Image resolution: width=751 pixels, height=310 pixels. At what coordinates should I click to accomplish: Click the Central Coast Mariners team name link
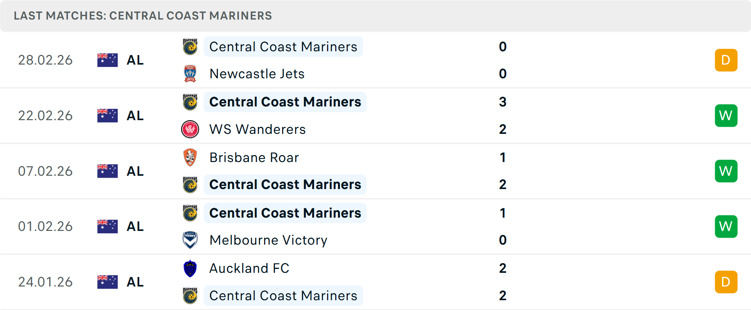pyautogui.click(x=283, y=47)
